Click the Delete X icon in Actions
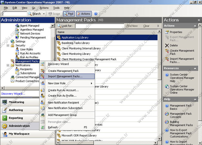The width and height of the screenshot is (202, 145). tap(167, 45)
